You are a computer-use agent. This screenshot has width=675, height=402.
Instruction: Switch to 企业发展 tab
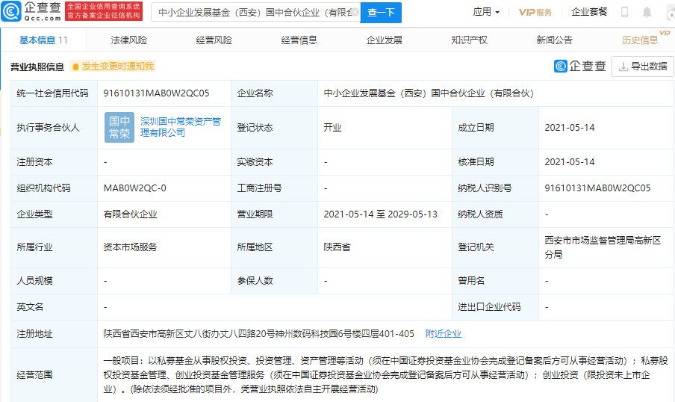(x=385, y=40)
